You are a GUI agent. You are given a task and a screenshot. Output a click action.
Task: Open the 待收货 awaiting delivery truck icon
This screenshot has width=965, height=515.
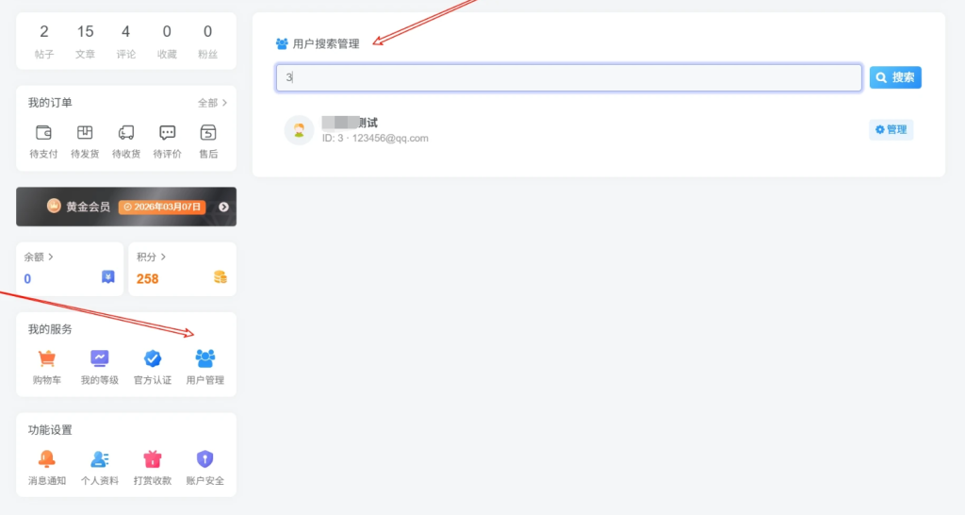coord(126,132)
